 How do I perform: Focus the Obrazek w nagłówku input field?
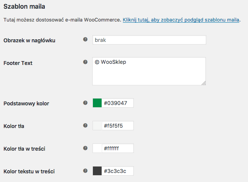tap(149, 40)
